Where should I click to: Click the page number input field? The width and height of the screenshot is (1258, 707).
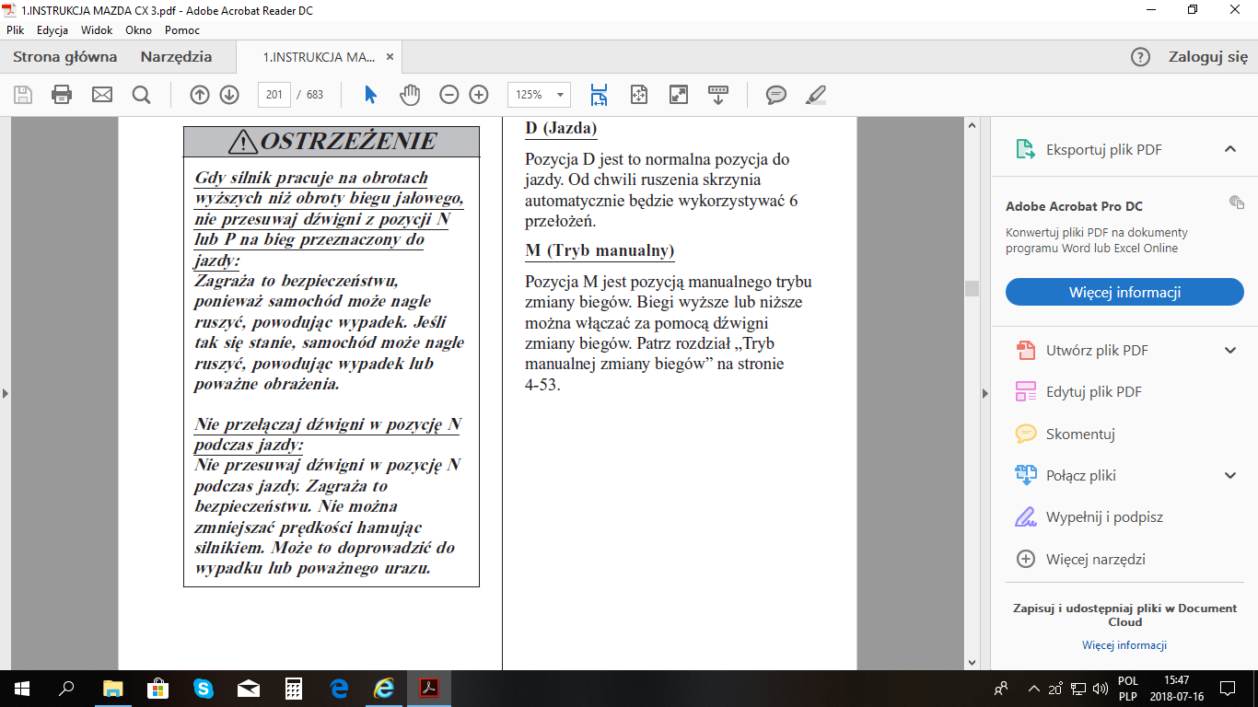pyautogui.click(x=274, y=95)
